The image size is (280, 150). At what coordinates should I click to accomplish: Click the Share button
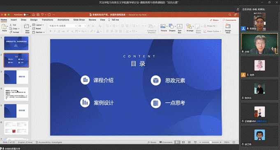(214, 20)
